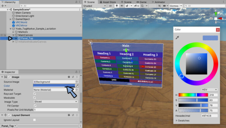Click the eyedropper in Color picker window
The width and height of the screenshot is (226, 128).
point(177,37)
